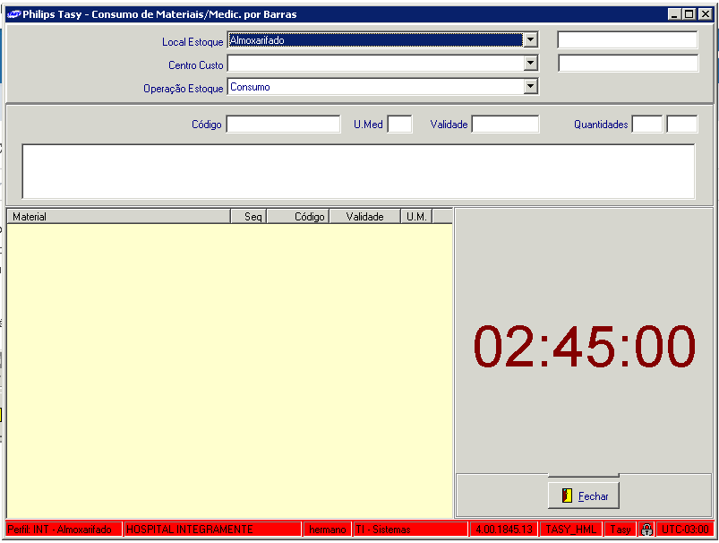Click the Validade column header in table

(364, 217)
